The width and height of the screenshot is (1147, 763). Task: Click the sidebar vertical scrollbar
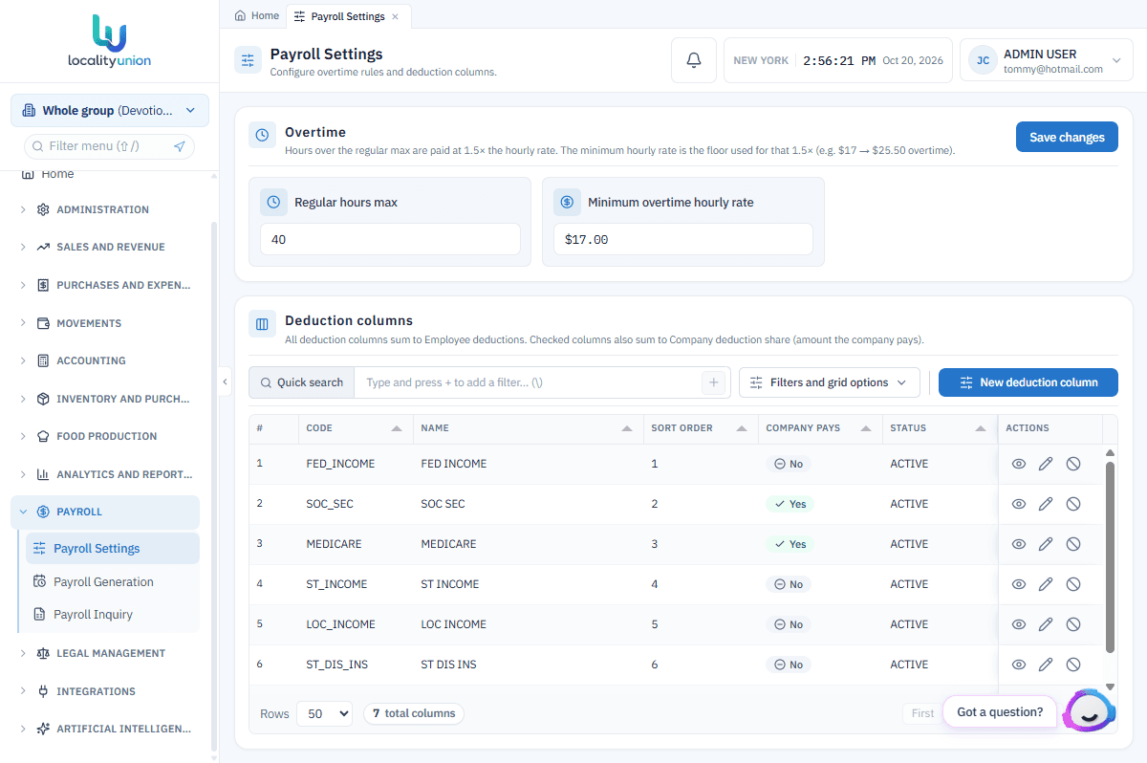214,488
